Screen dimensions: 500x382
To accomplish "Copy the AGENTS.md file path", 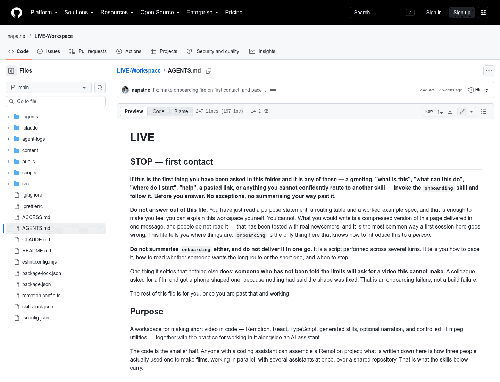I will 209,71.
